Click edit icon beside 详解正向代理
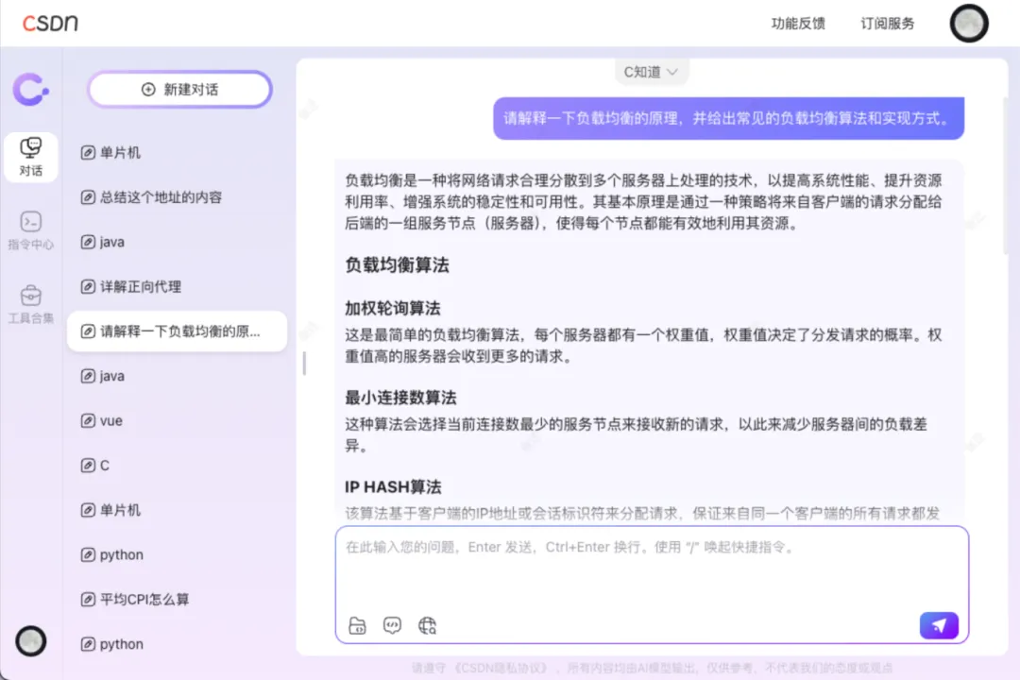The width and height of the screenshot is (1020, 680). point(88,287)
